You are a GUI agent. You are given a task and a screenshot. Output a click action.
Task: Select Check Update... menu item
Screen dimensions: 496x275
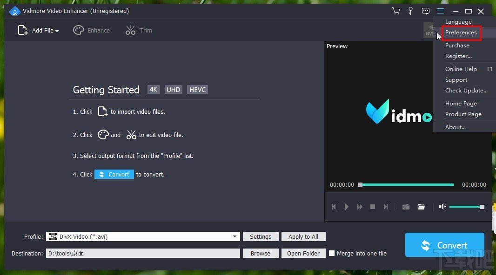(466, 91)
